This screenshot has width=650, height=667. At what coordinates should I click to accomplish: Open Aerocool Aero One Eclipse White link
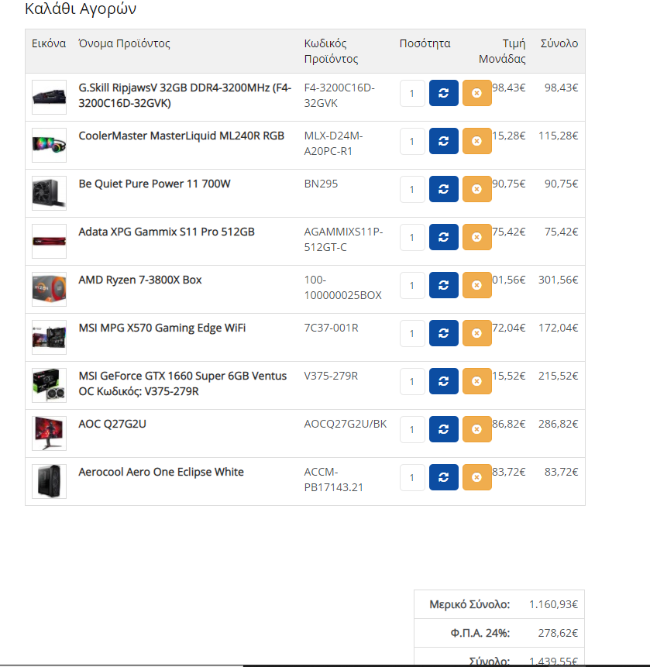[x=161, y=473]
